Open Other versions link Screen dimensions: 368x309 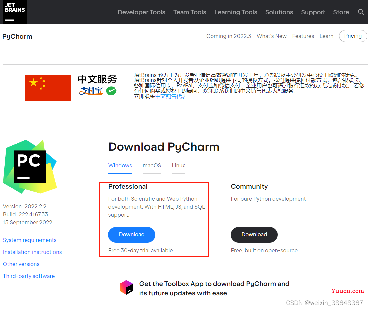tap(21, 264)
